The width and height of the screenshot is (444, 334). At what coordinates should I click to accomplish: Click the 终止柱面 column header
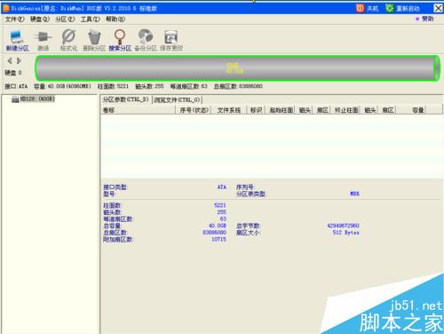[346, 110]
